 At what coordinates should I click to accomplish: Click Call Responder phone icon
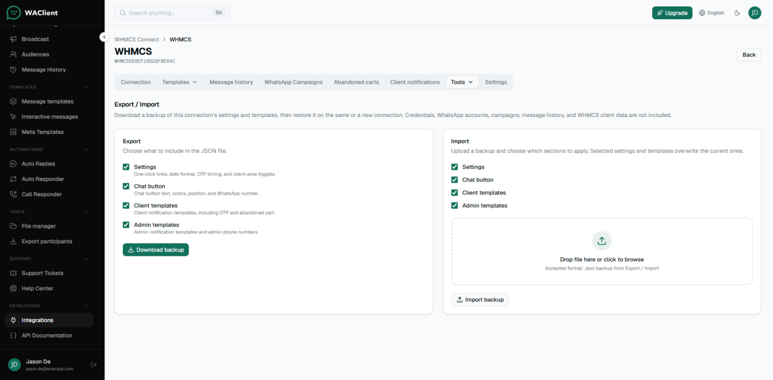pyautogui.click(x=14, y=195)
